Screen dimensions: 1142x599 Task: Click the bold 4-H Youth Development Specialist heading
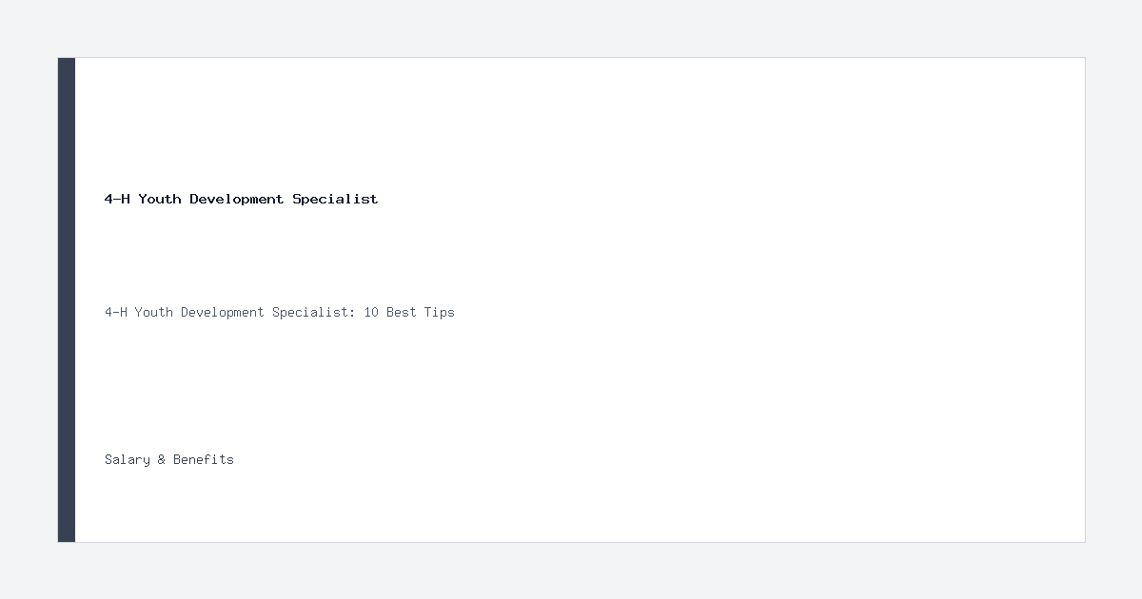coord(241,199)
